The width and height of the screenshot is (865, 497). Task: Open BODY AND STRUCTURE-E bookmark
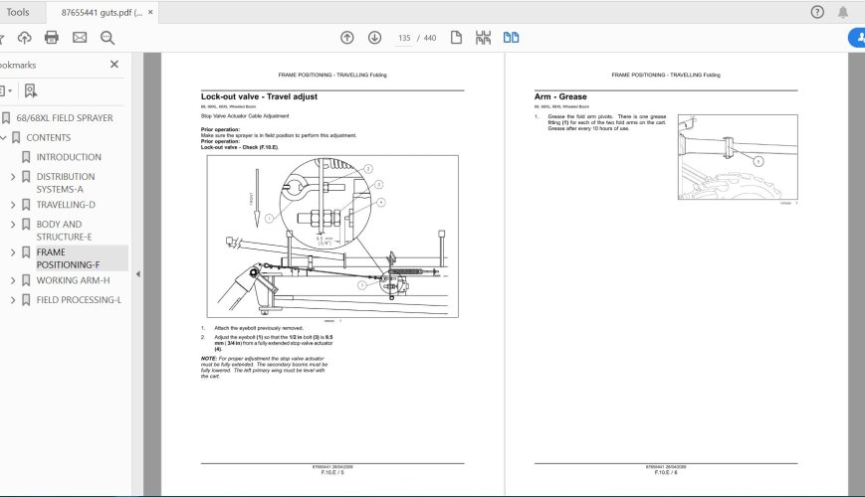pos(64,231)
